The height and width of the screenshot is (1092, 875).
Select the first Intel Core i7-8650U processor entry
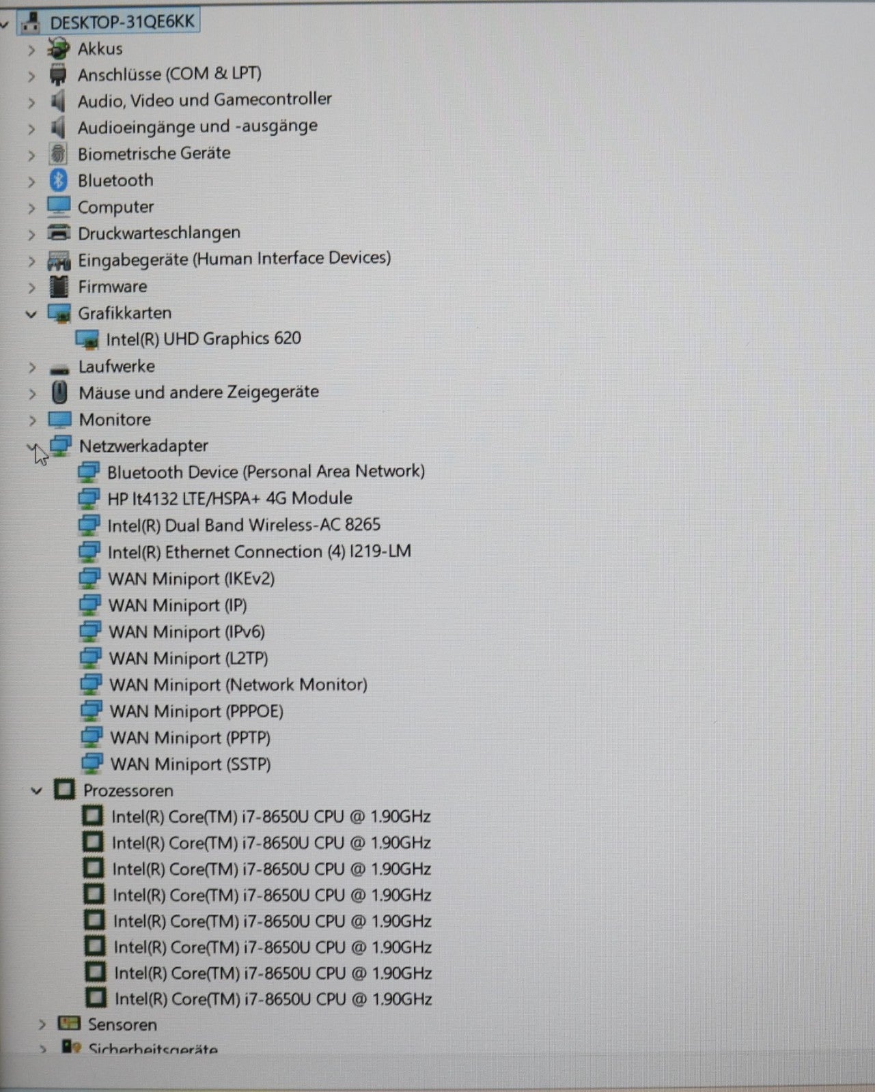270,816
